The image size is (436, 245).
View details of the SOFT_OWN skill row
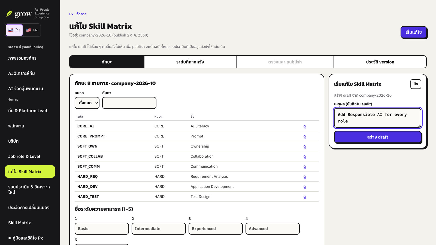(305, 146)
